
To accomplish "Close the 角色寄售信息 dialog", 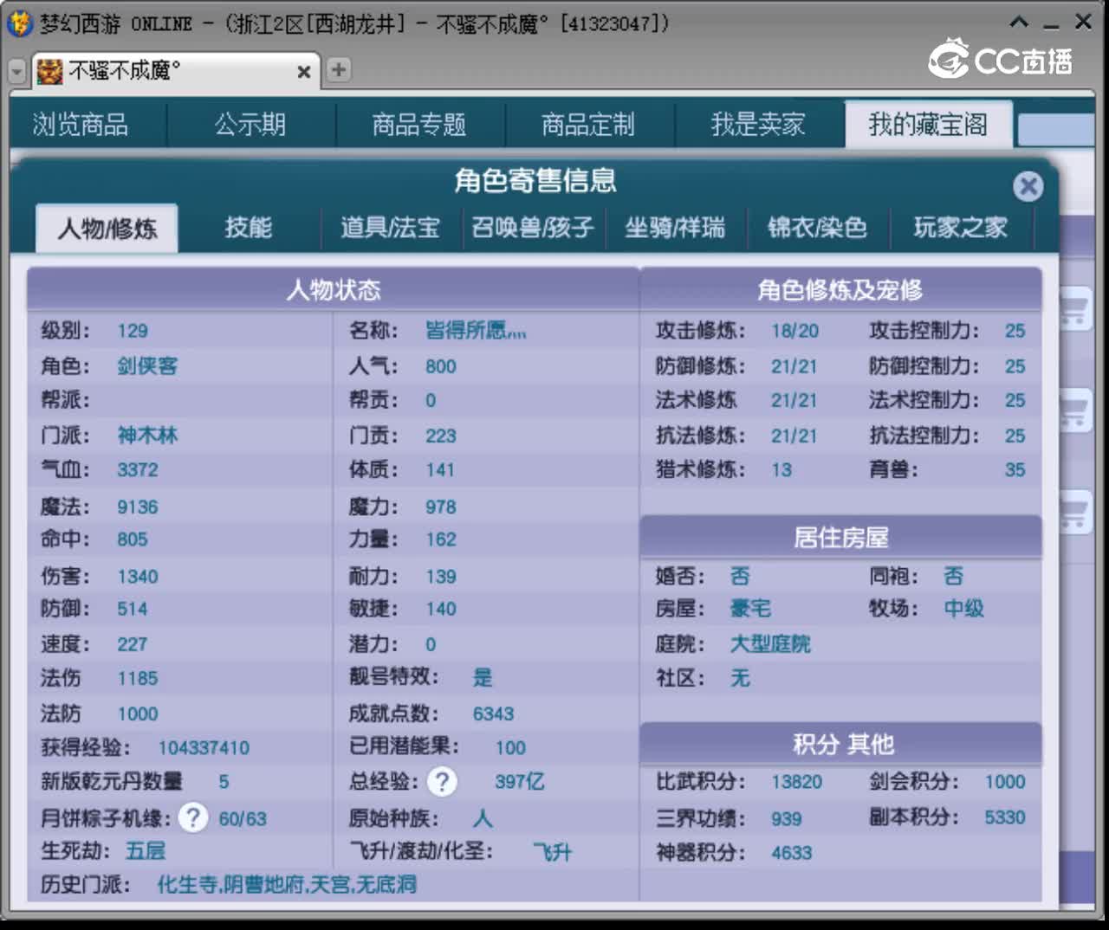I will tap(1028, 186).
